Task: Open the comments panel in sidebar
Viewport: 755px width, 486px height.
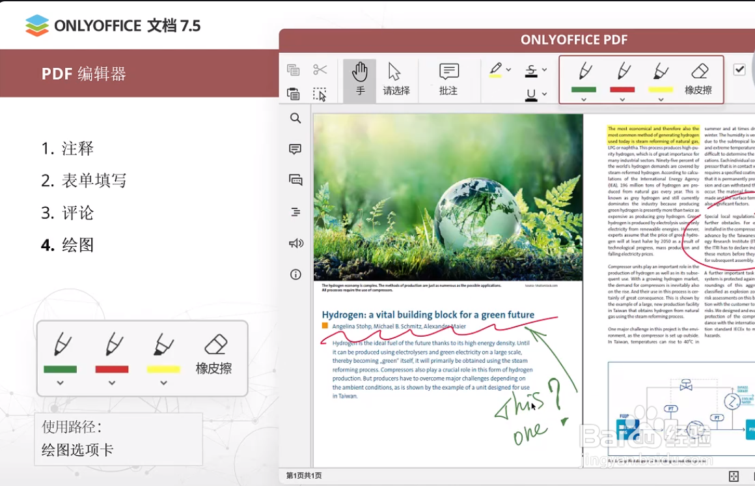Action: click(x=295, y=149)
